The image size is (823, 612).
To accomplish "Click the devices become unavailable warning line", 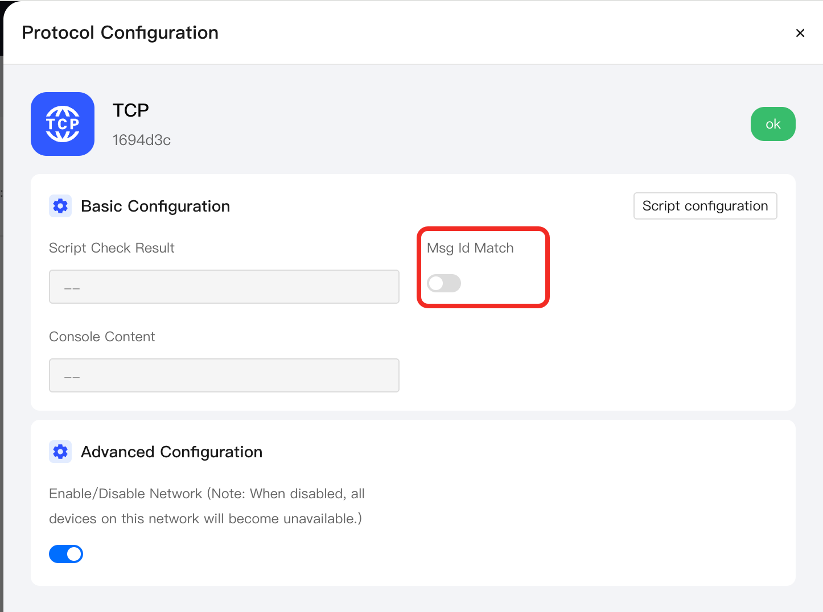I will 205,519.
